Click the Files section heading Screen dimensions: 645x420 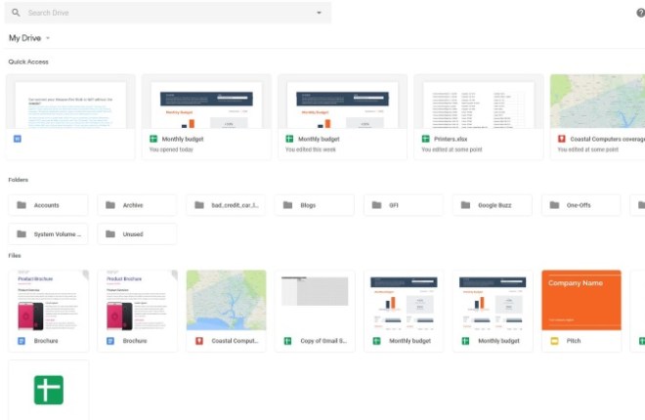[15, 255]
